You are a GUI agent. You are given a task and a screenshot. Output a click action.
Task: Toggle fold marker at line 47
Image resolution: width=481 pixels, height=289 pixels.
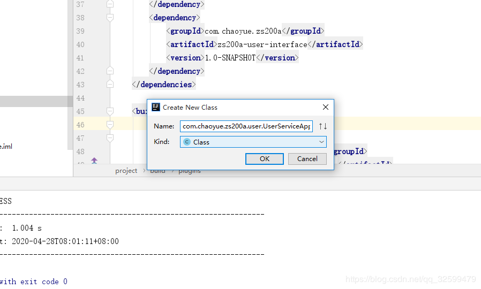(x=110, y=138)
